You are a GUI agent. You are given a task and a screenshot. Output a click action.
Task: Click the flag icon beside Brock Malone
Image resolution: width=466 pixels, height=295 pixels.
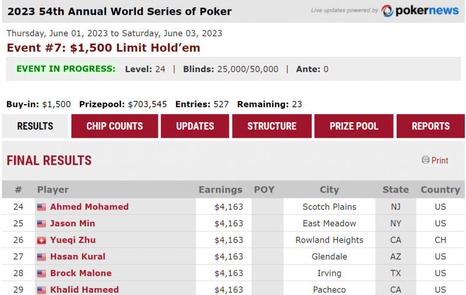41,273
